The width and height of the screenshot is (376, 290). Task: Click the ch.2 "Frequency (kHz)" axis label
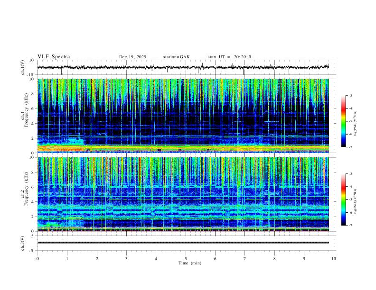click(27, 189)
